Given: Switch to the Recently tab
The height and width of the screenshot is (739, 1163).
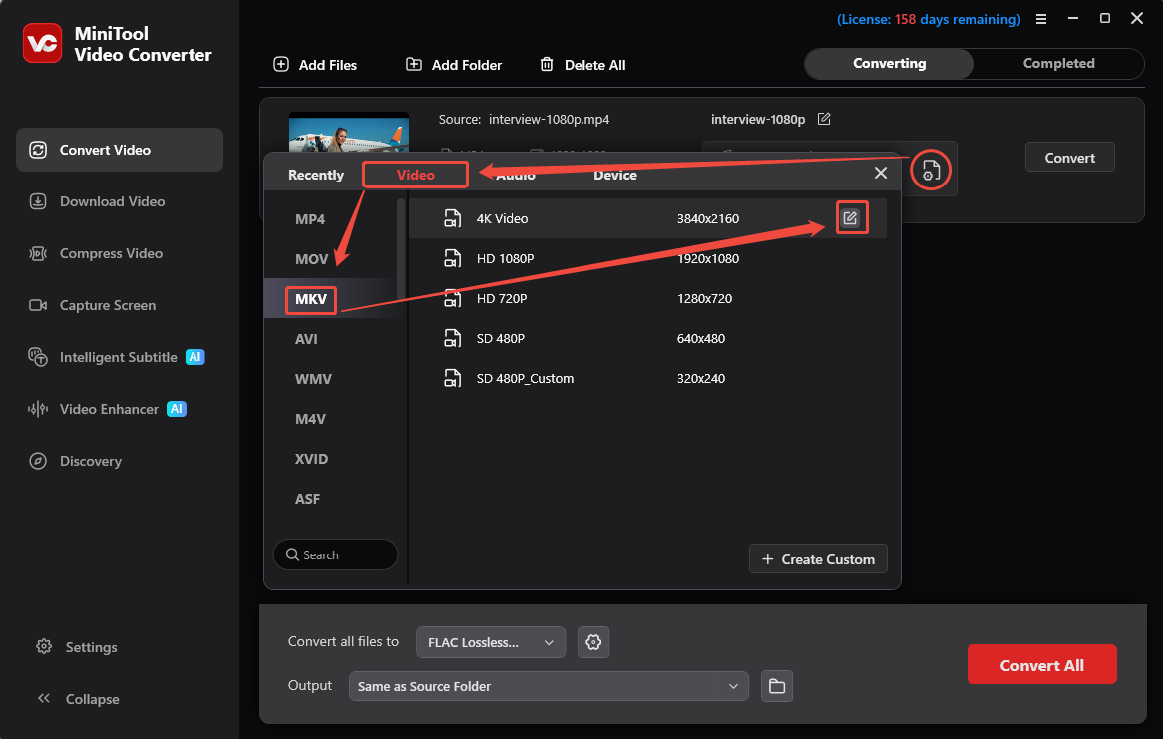Looking at the screenshot, I should pos(316,176).
